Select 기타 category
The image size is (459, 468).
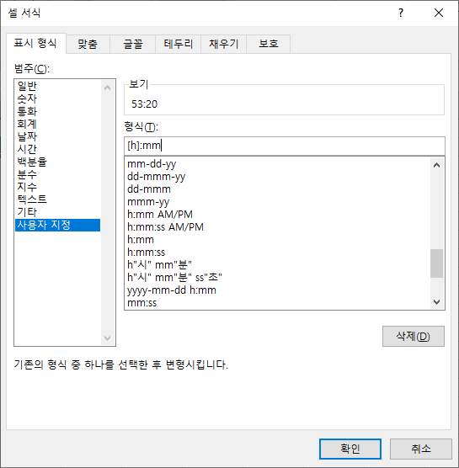pos(57,212)
